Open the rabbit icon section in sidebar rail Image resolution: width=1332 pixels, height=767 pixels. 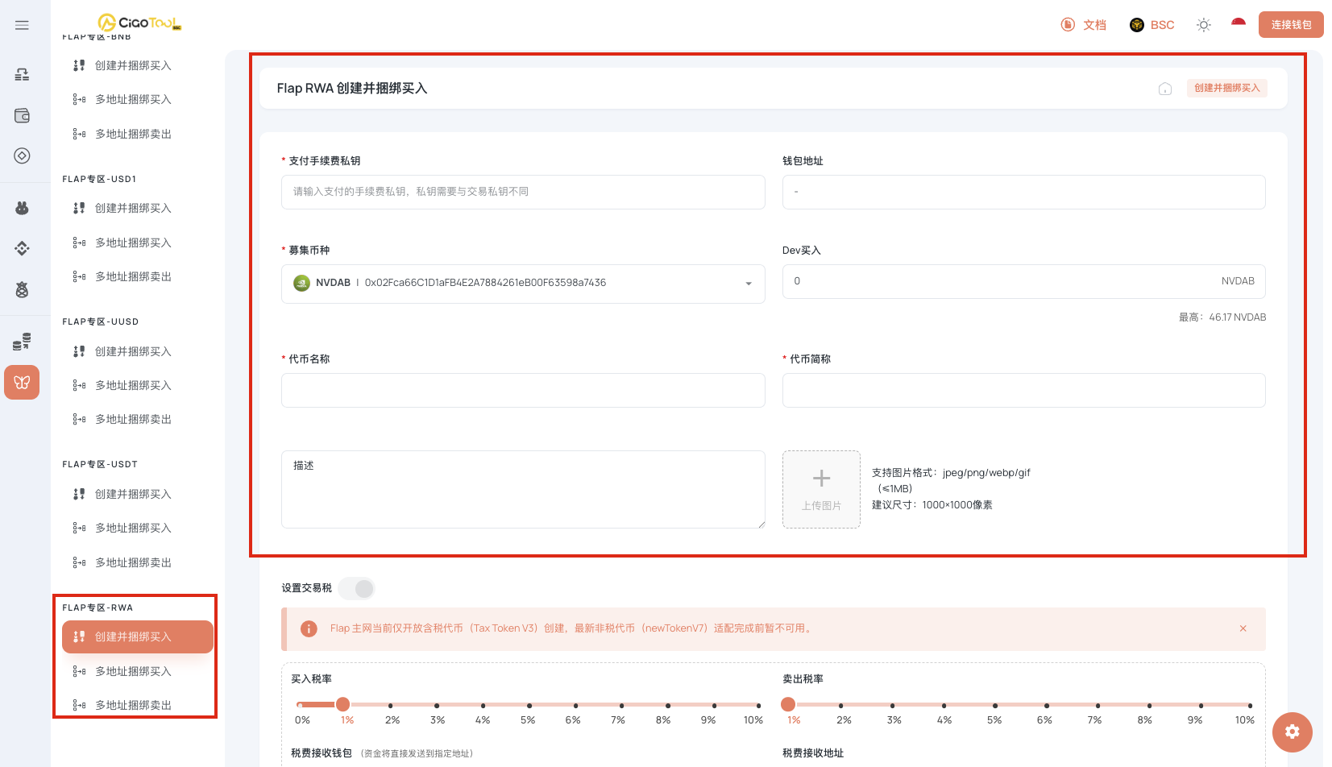22,208
